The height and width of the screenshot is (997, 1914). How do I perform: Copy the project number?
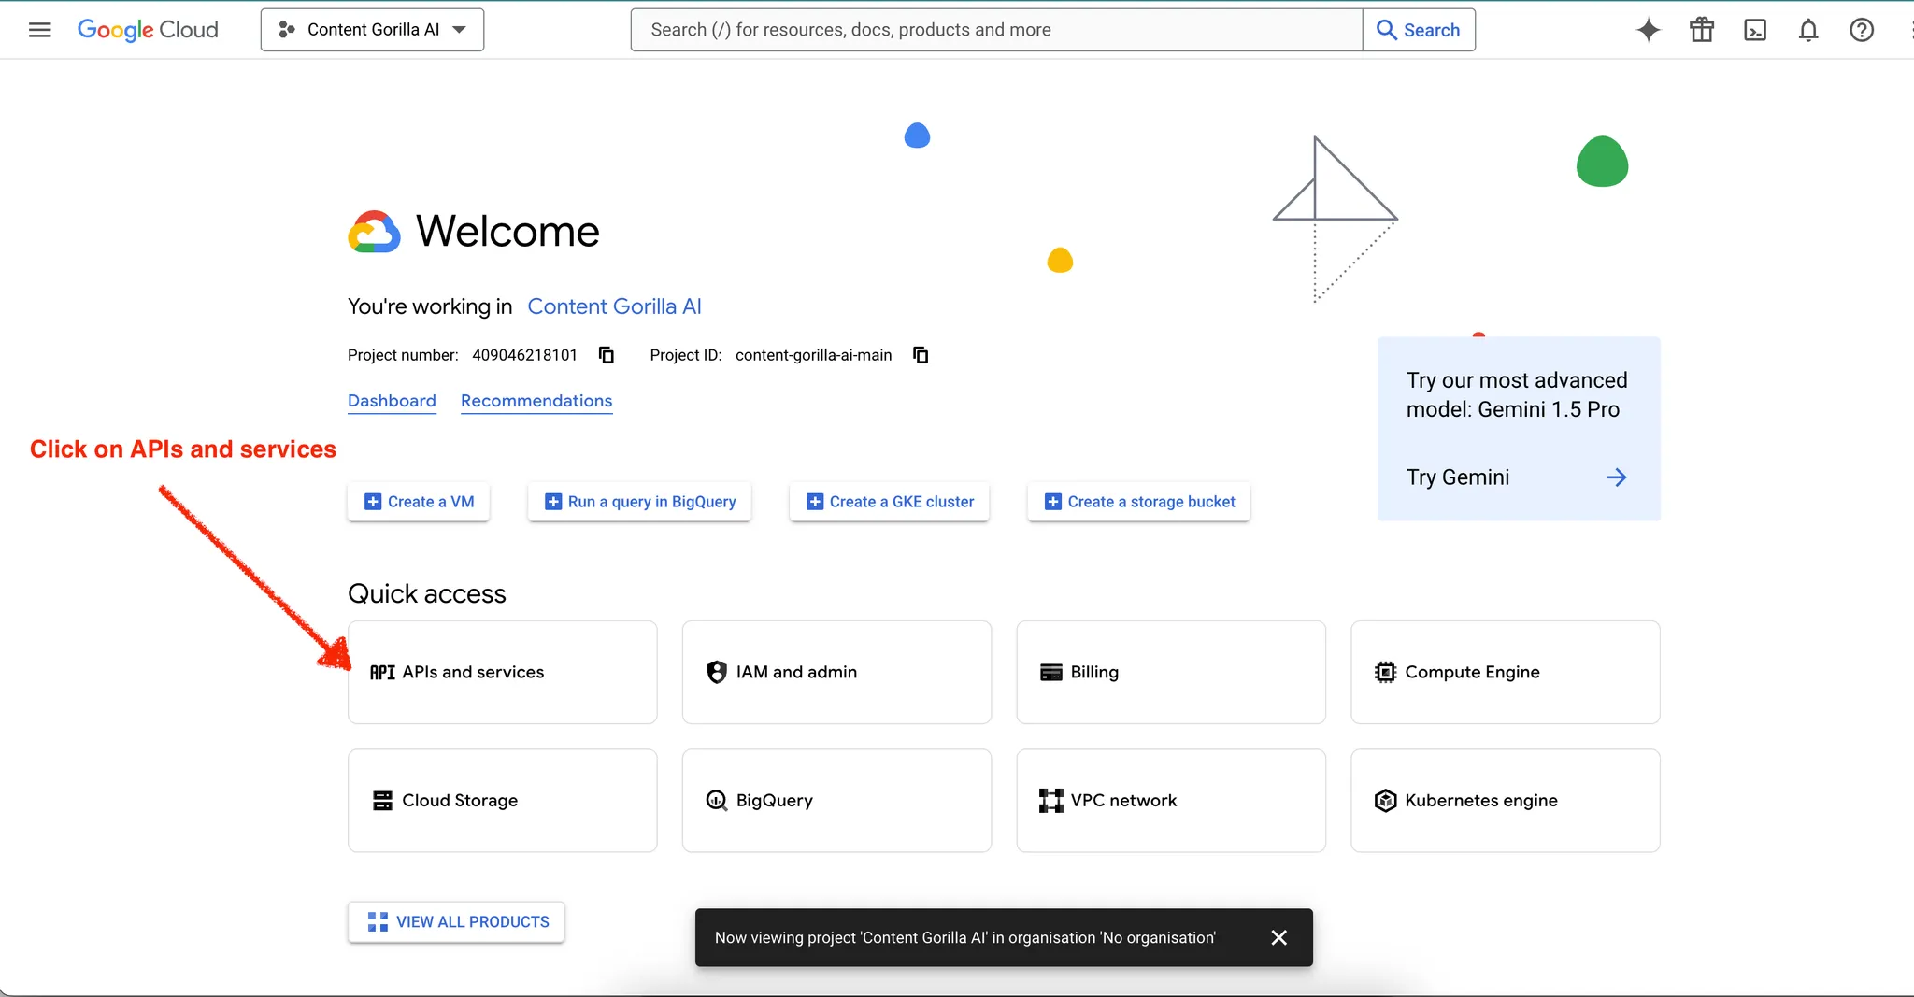pos(607,355)
